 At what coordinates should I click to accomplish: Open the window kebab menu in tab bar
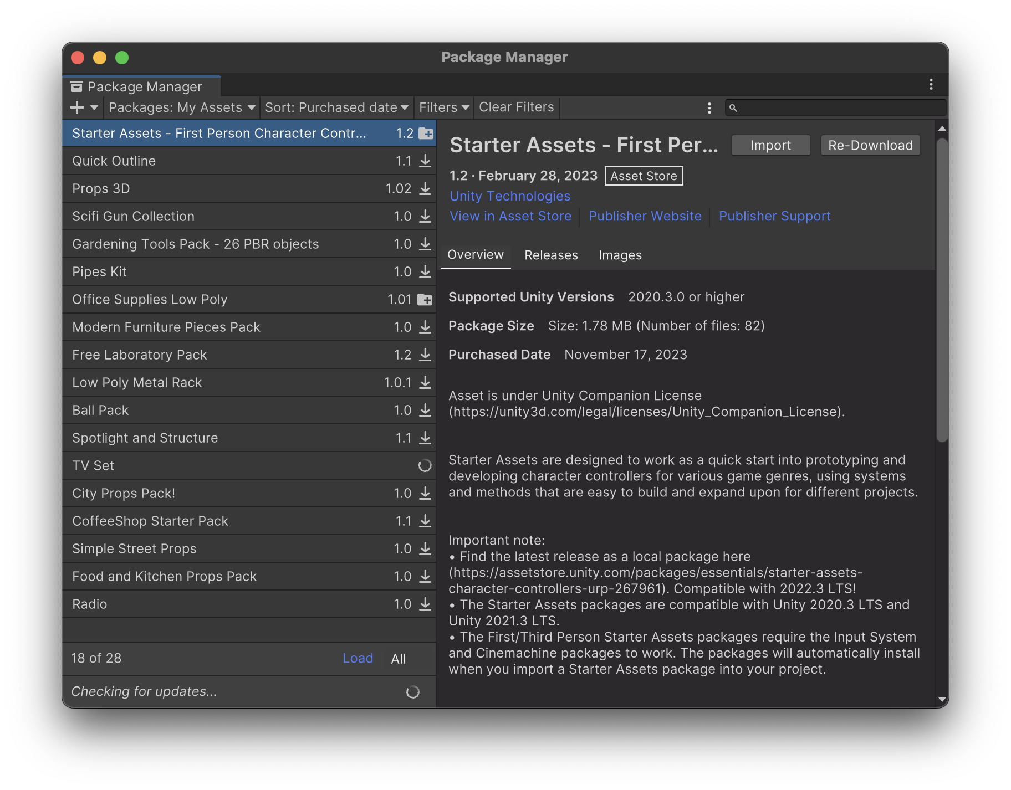click(931, 84)
